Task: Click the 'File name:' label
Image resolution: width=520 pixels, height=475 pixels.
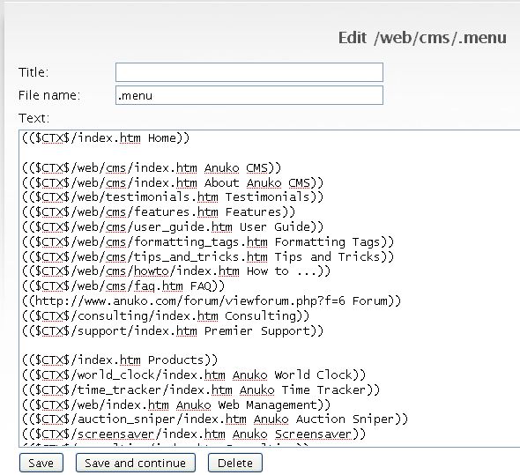Action: click(x=49, y=95)
